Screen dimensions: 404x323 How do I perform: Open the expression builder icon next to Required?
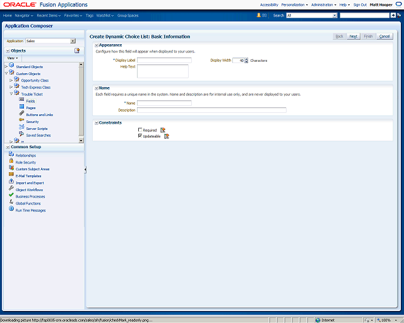pyautogui.click(x=163, y=130)
